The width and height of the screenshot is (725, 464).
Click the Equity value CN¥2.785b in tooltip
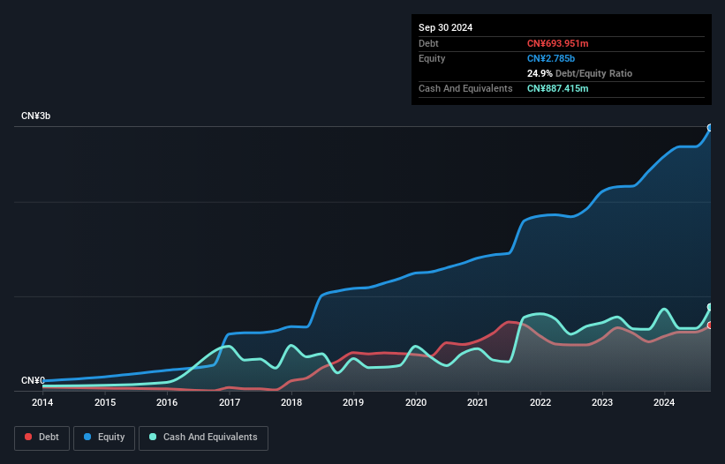(x=551, y=58)
